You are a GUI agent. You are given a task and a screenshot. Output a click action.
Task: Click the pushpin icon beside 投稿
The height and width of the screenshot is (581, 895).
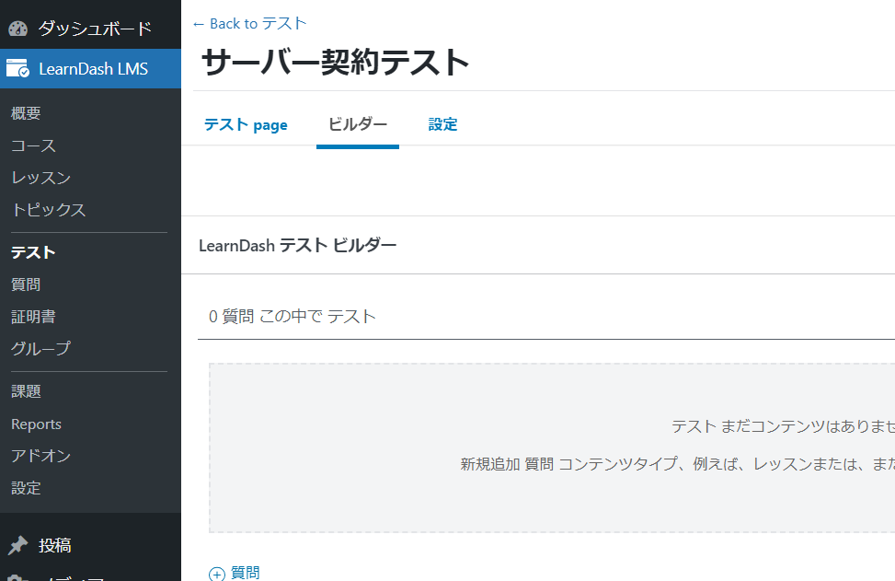[17, 545]
